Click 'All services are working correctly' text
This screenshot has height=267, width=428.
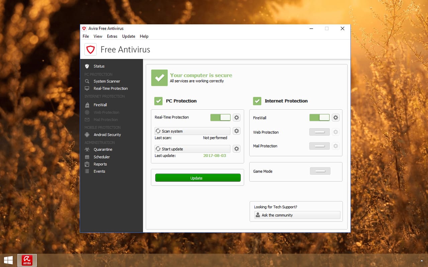pyautogui.click(x=197, y=81)
